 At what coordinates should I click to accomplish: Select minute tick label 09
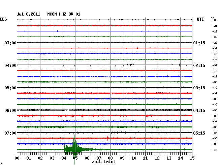tap(122, 158)
